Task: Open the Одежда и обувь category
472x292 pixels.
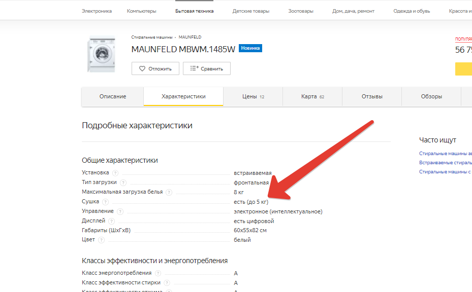Action: pyautogui.click(x=412, y=11)
